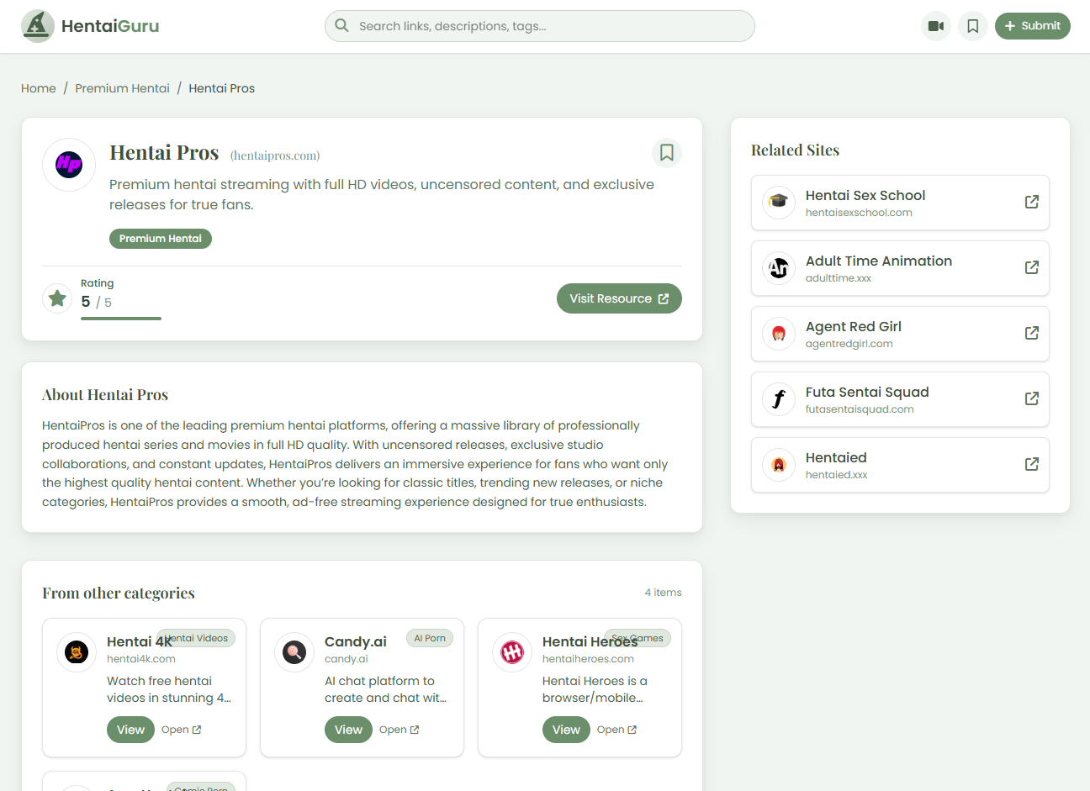1090x791 pixels.
Task: Click the Hentaied avatar icon
Action: click(779, 465)
